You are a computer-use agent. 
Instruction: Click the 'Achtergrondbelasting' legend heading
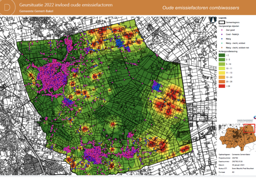pyautogui.click(x=228, y=51)
